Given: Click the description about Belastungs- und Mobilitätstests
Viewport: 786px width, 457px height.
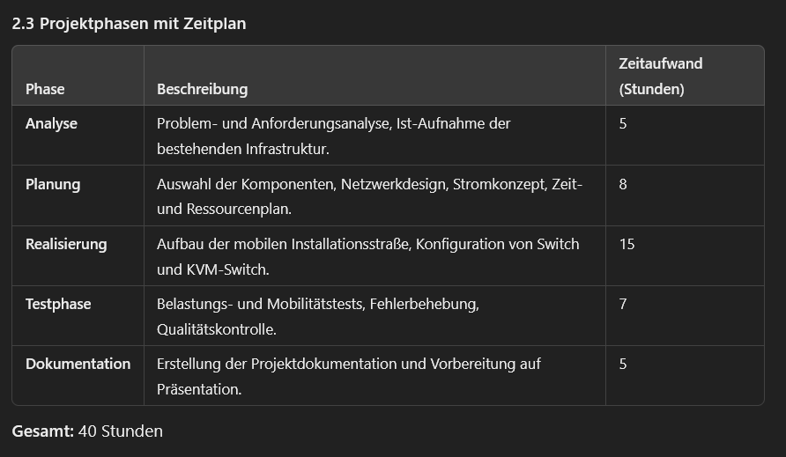Looking at the screenshot, I should 318,317.
